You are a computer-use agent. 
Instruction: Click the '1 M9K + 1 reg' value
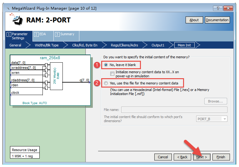coord(22,156)
